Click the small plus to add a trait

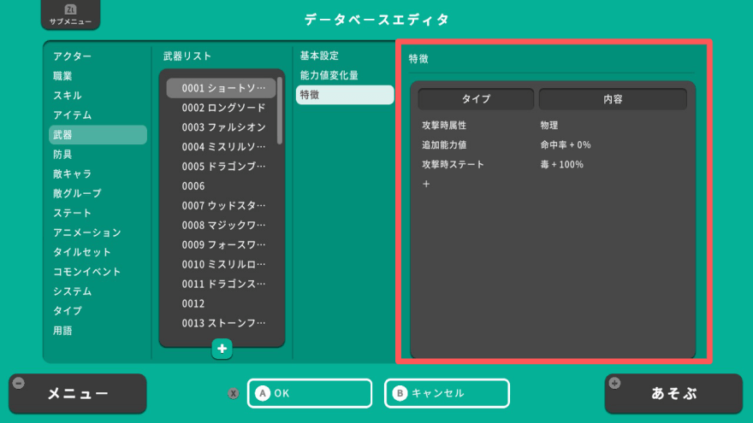pos(426,184)
